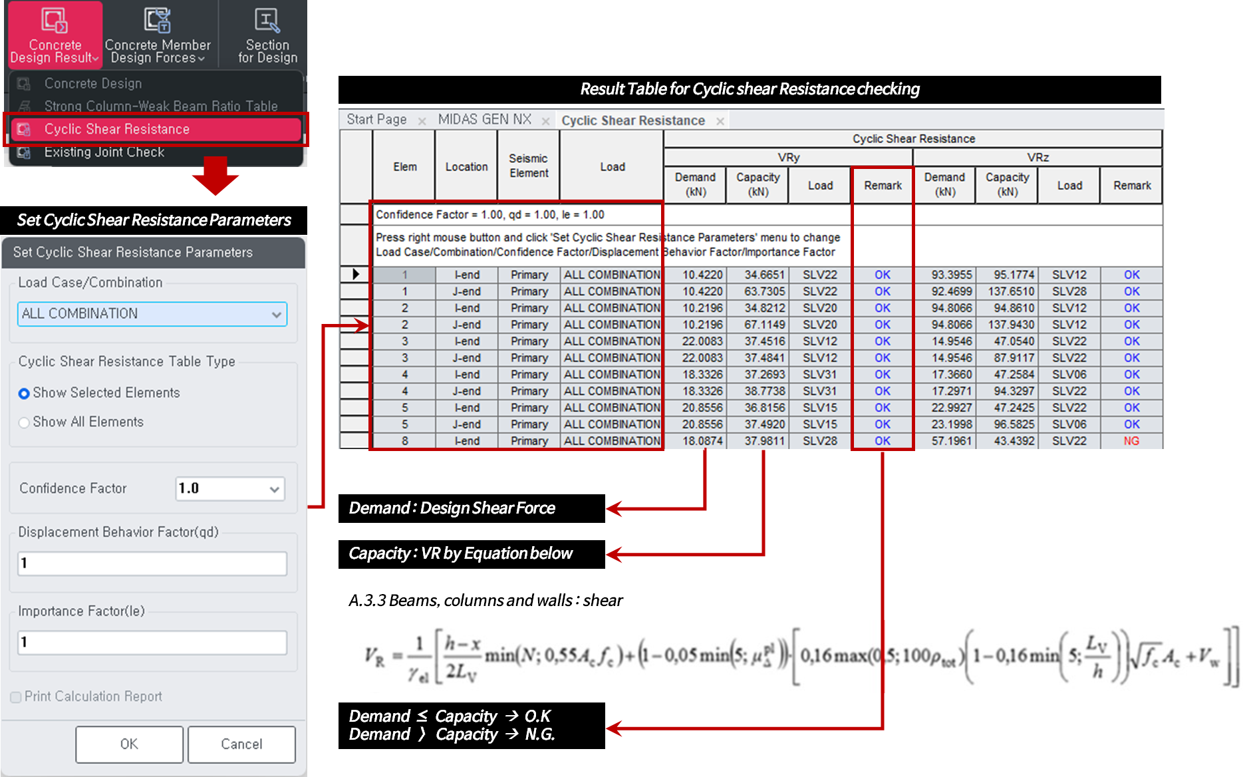Select the VRz demand cell 23.1998
This screenshot has width=1249, height=777.
(x=944, y=424)
